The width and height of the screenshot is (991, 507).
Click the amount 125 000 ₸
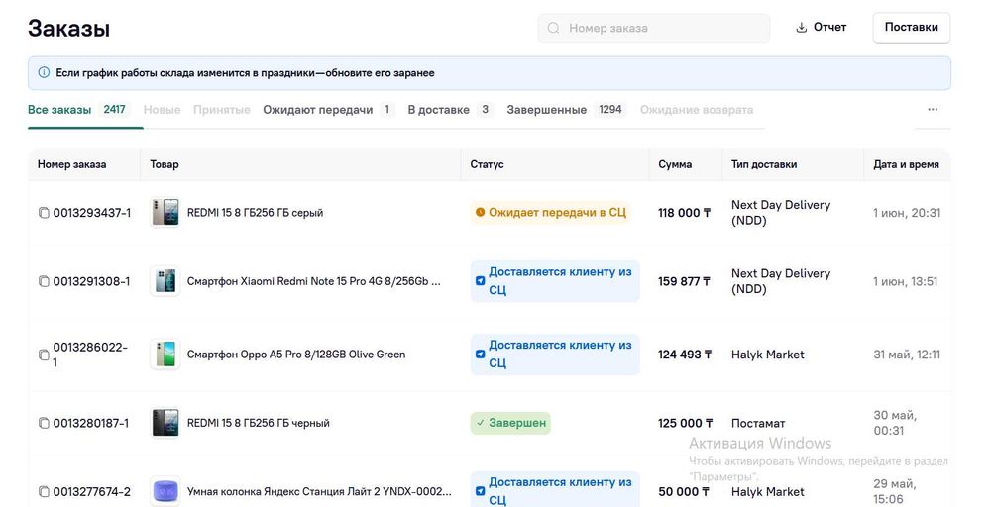pos(686,423)
